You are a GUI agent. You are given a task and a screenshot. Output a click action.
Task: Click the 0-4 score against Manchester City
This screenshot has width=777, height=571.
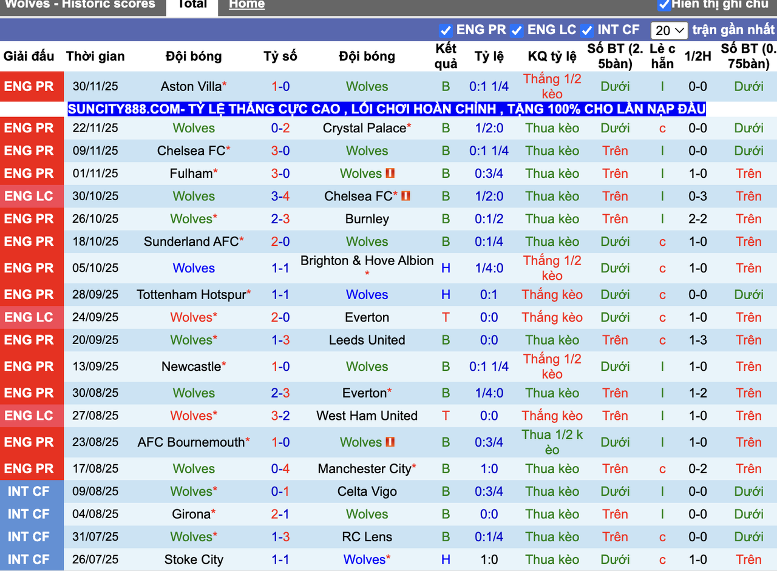pyautogui.click(x=280, y=468)
